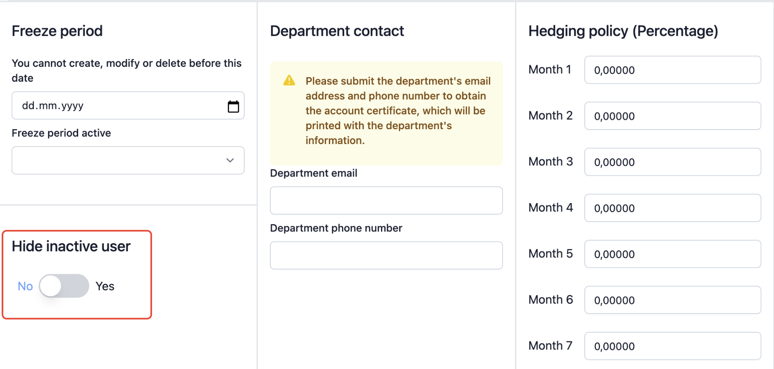Select the Yes label beside the toggle
The image size is (774, 369).
105,286
